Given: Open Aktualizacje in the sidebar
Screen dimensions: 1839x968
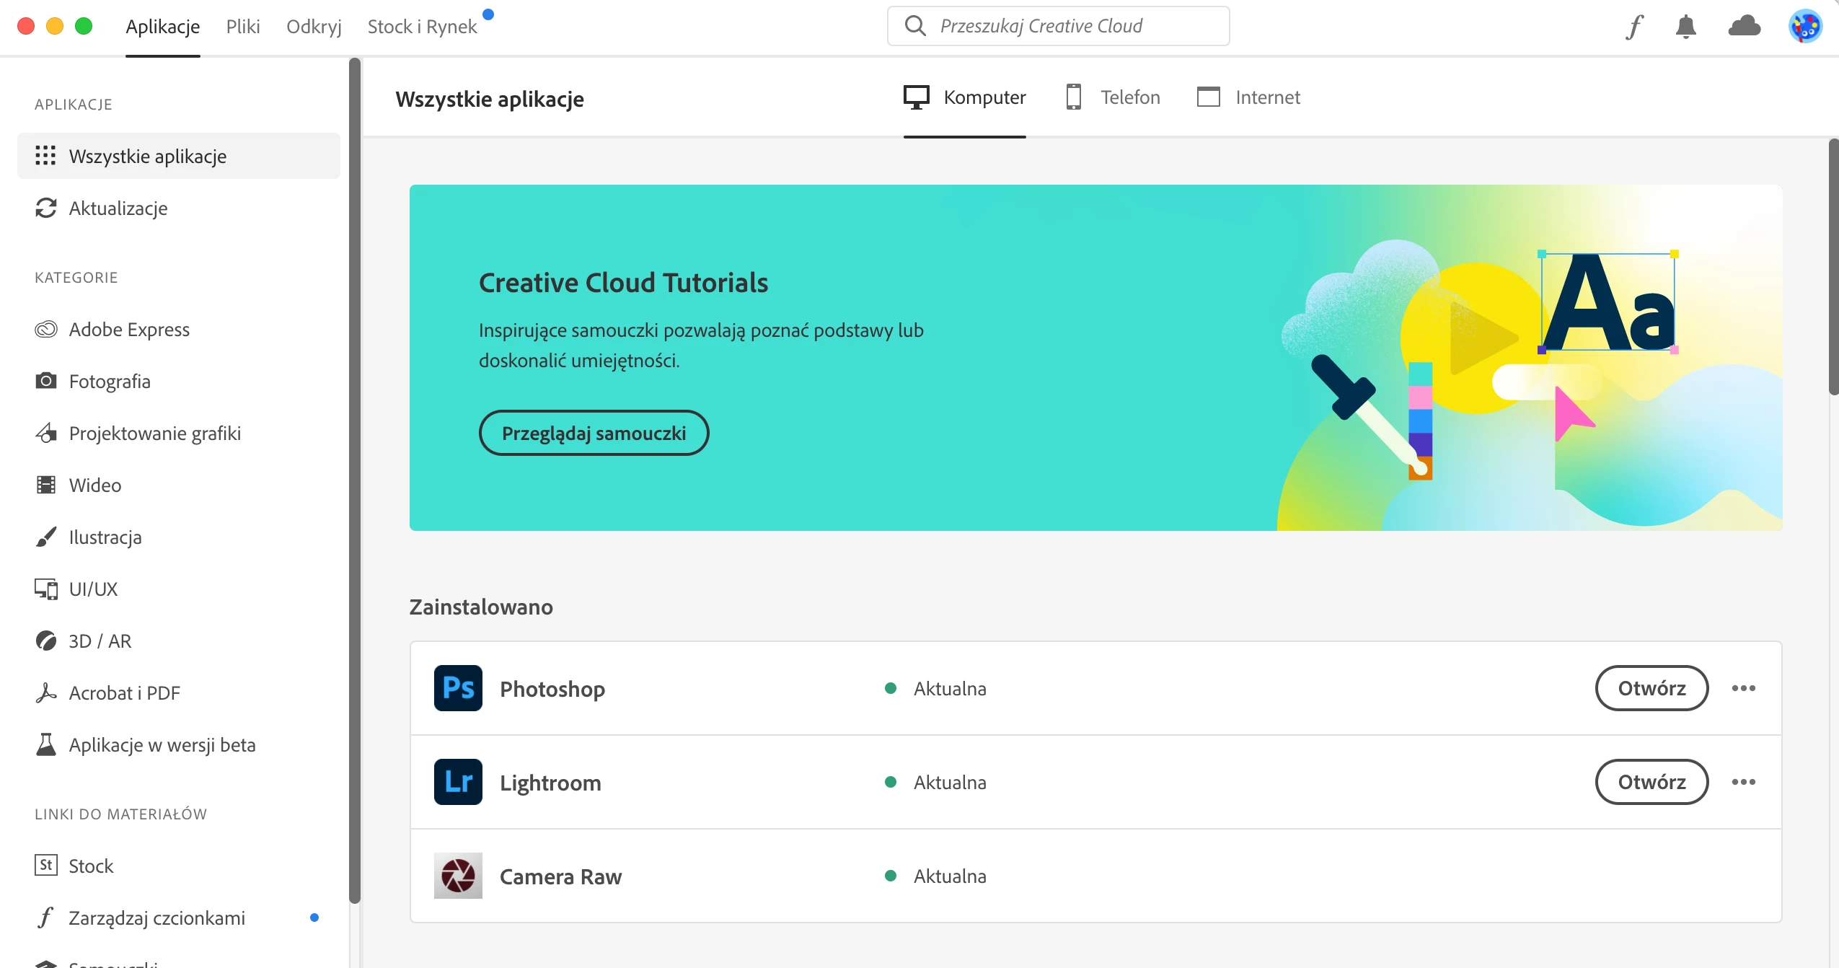Looking at the screenshot, I should (118, 208).
